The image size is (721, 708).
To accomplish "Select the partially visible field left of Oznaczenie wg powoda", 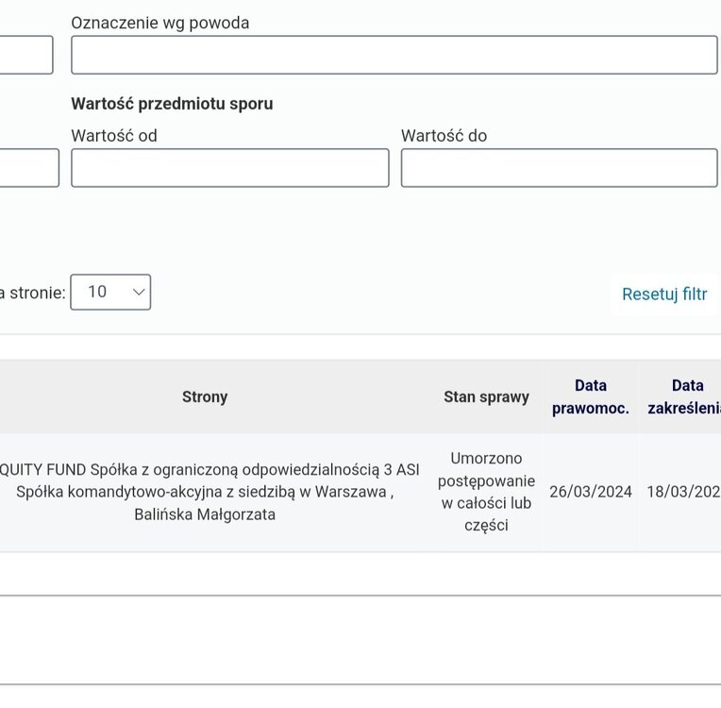I will coord(26,55).
